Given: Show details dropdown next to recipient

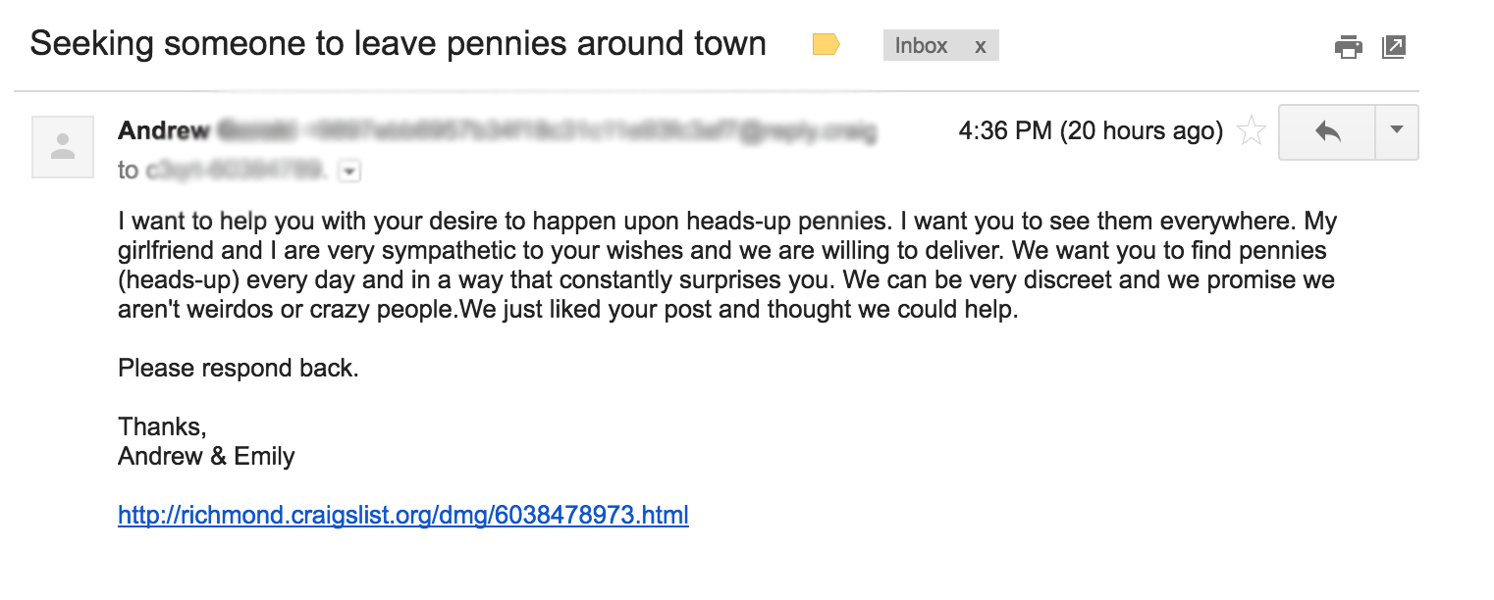Looking at the screenshot, I should click(x=350, y=172).
